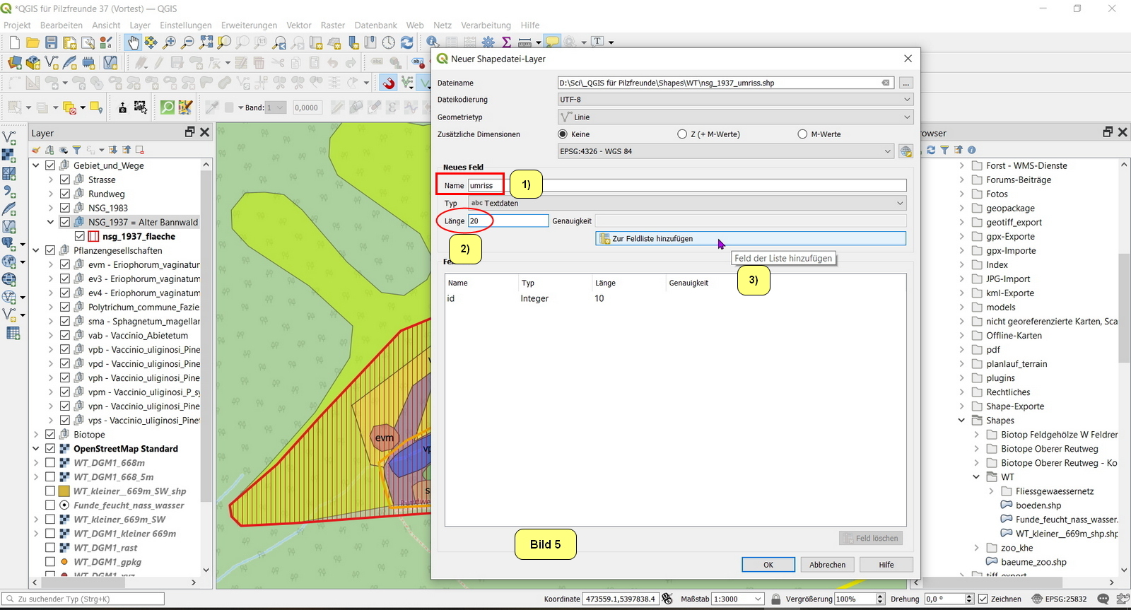This screenshot has width=1131, height=610.
Task: Select the Z (+ M-Werte) radio button
Action: click(x=682, y=134)
